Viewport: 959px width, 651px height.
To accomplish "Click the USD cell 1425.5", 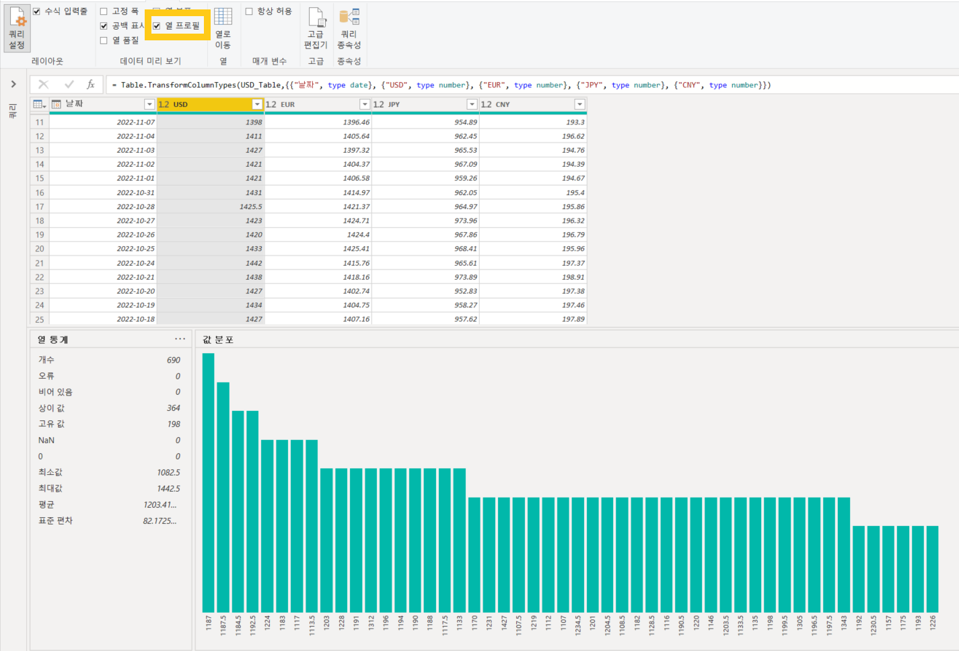I will click(211, 206).
